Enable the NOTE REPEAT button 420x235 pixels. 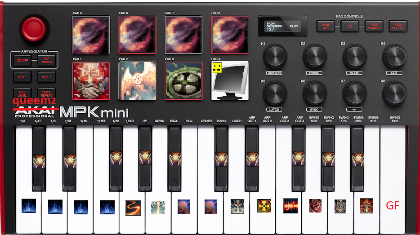(x=46, y=94)
